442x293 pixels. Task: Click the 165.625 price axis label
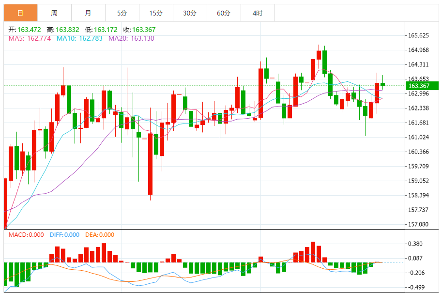pos(418,35)
